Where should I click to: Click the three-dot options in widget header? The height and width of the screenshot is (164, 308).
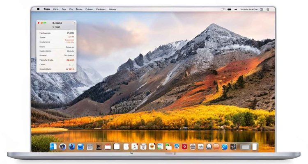click(x=74, y=23)
